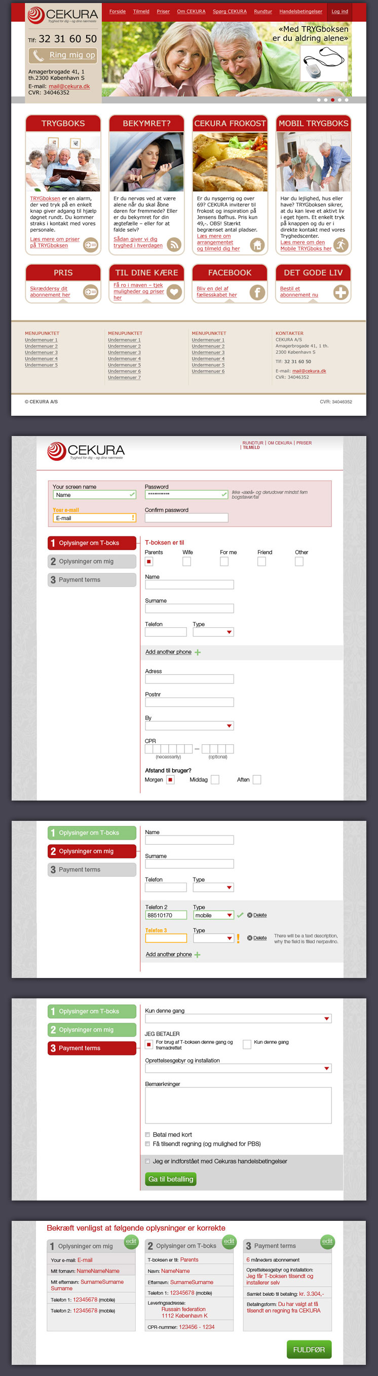Open Oprettelsesgebyr og installation dropdown
378x1376 pixels.
click(238, 1068)
